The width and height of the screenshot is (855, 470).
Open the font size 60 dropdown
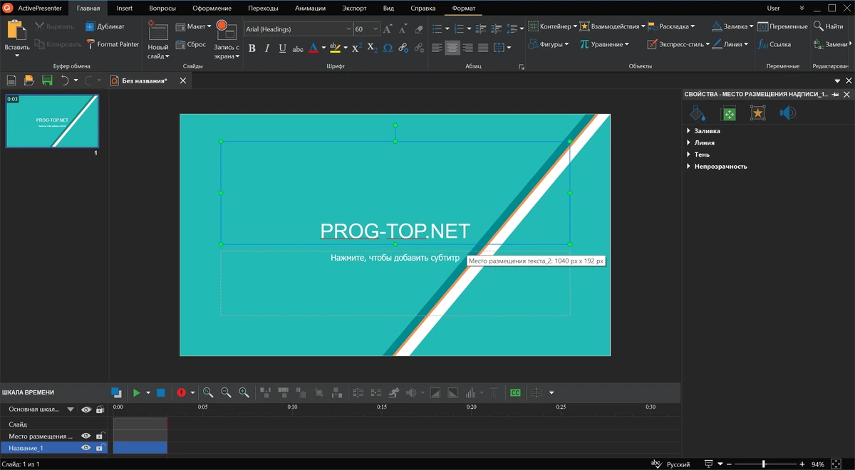(376, 29)
